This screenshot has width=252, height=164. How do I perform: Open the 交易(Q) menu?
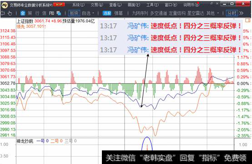coord(97,5)
